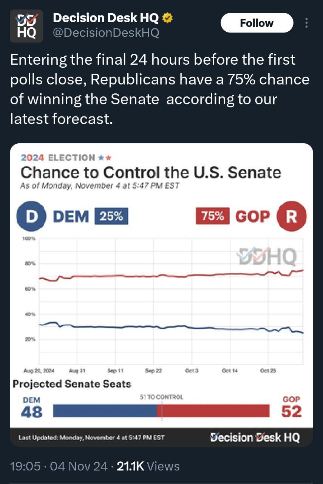The height and width of the screenshot is (484, 323).
Task: Click the gold verified badge icon
Action: pyautogui.click(x=167, y=18)
